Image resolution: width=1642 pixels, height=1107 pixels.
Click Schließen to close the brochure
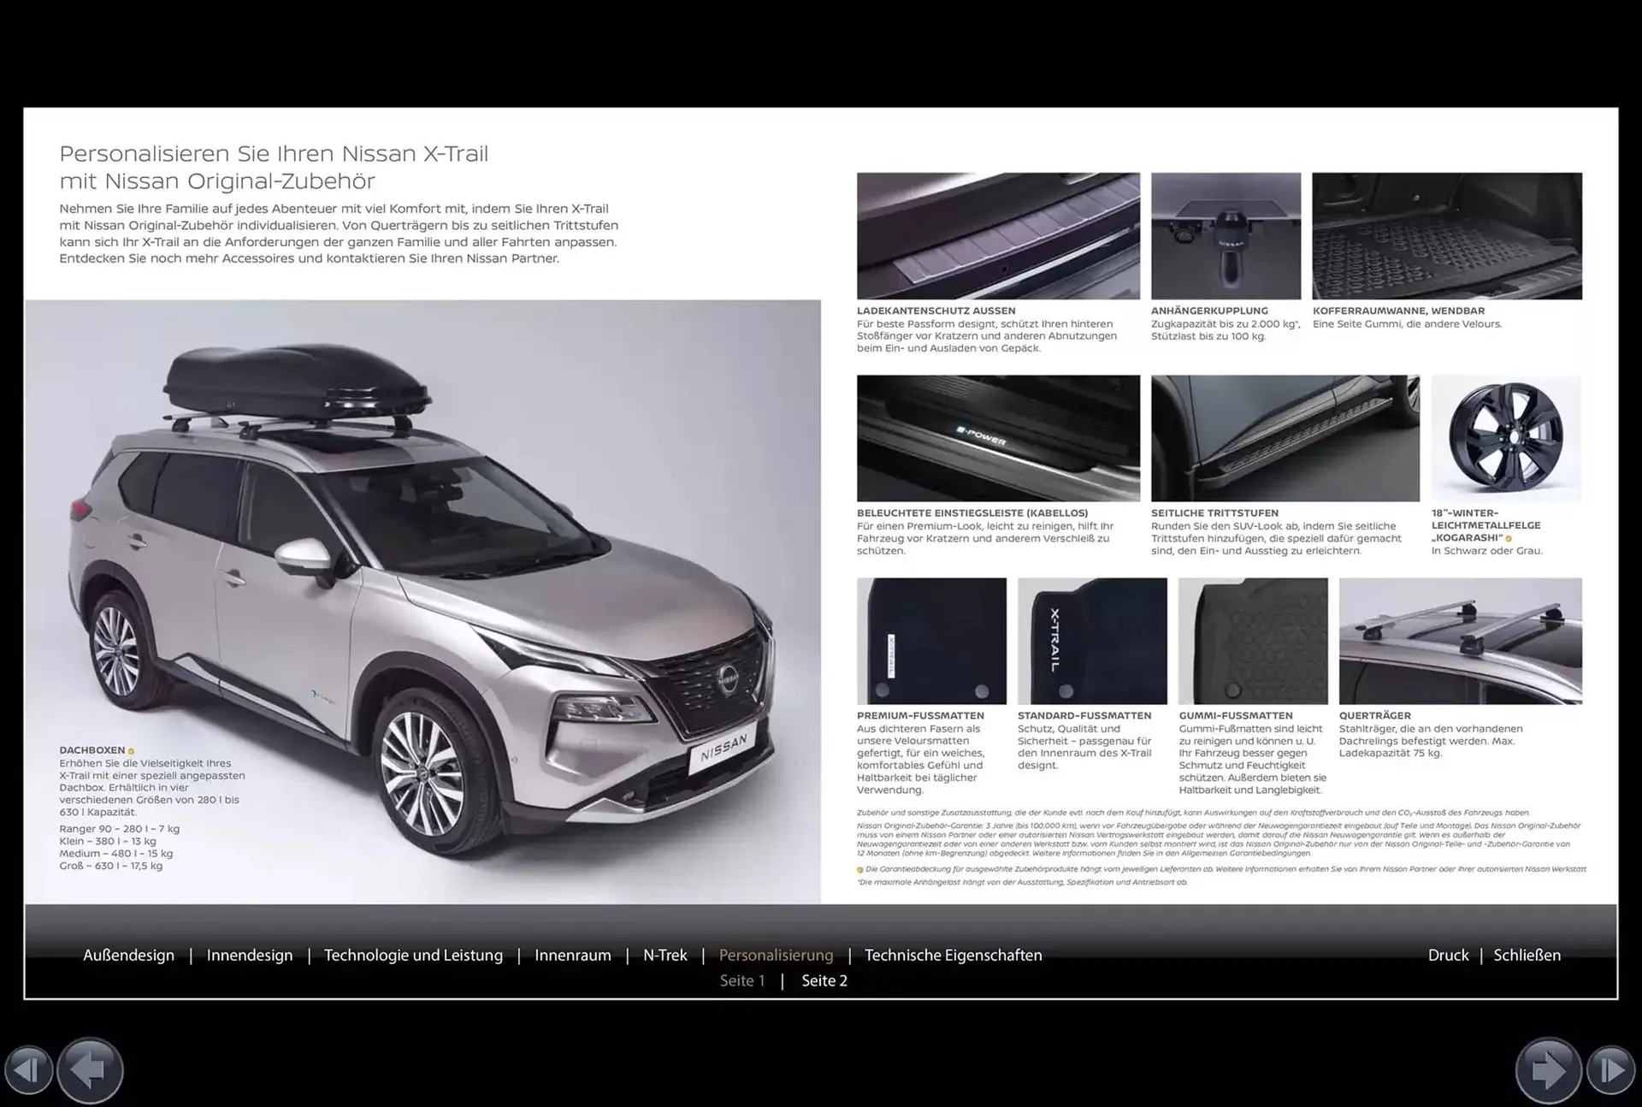(x=1527, y=955)
